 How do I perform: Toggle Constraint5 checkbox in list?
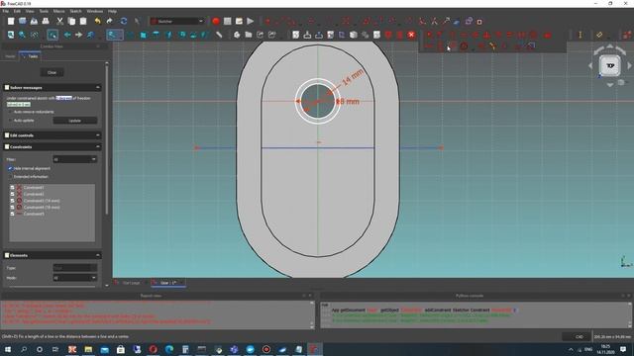click(x=12, y=214)
